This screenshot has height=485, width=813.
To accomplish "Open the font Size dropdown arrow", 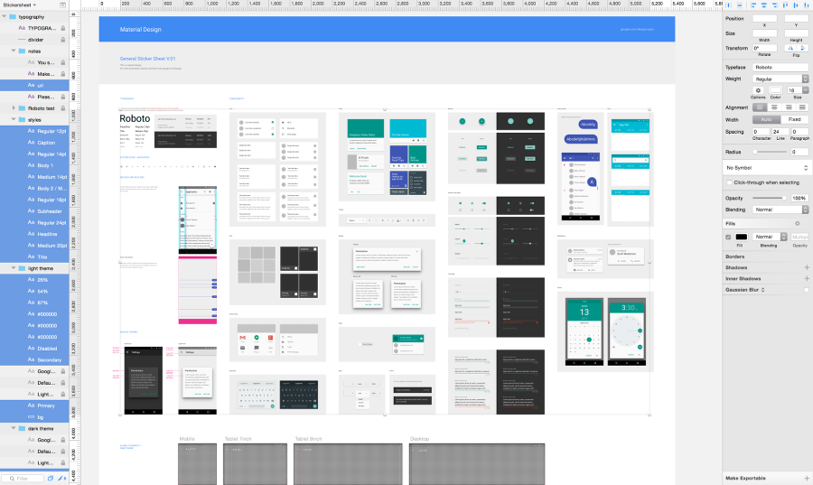I will point(806,90).
